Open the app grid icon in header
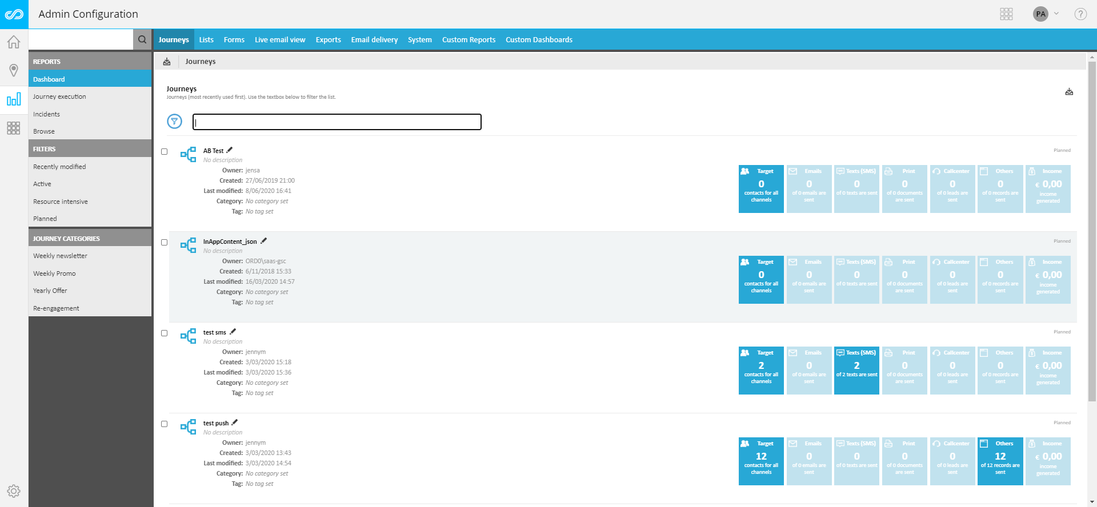 (1006, 14)
